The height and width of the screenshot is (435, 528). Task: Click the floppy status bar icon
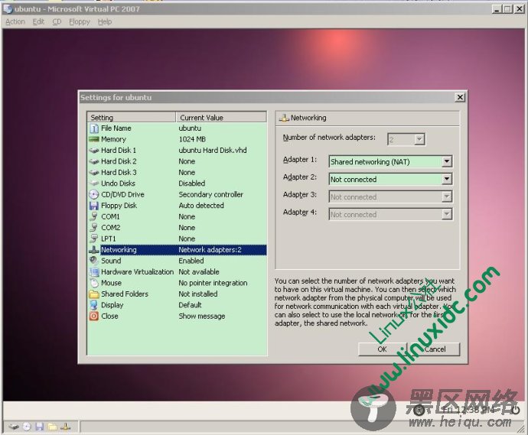(40, 427)
